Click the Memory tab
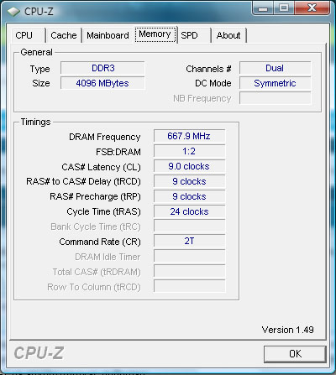Viewport: 336px width, 375px height. (x=155, y=34)
